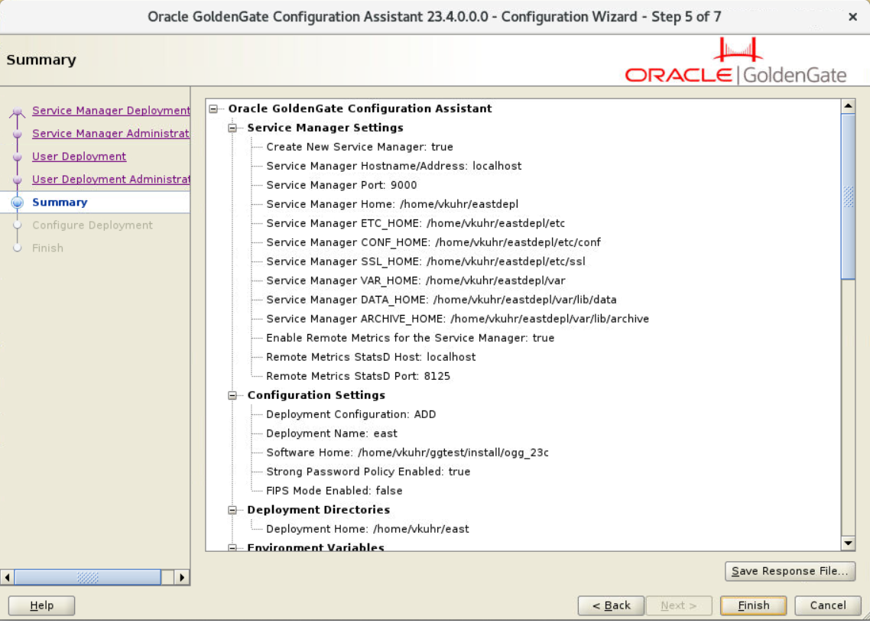The image size is (870, 623).
Task: Select the Service Manager SSL_HOME row
Action: (426, 261)
